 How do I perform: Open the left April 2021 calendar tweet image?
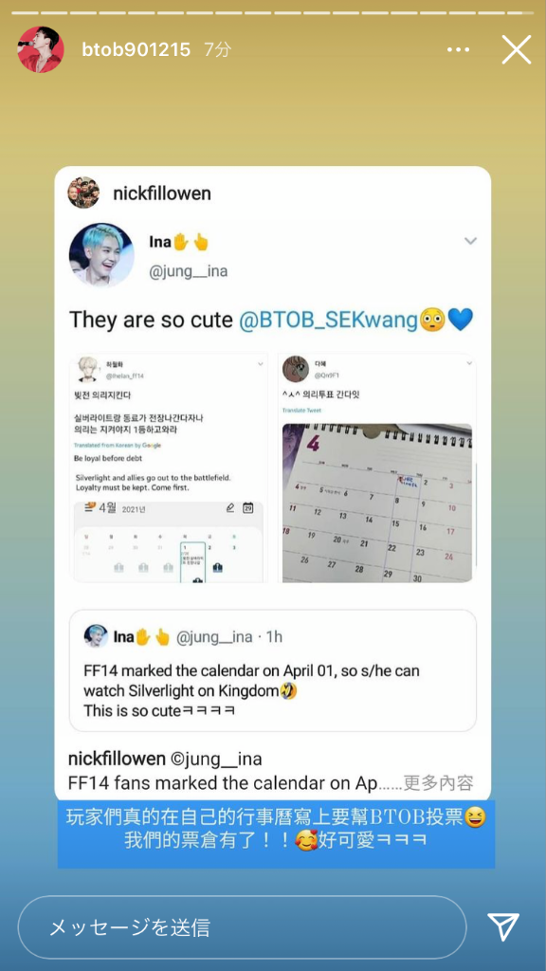tap(169, 468)
